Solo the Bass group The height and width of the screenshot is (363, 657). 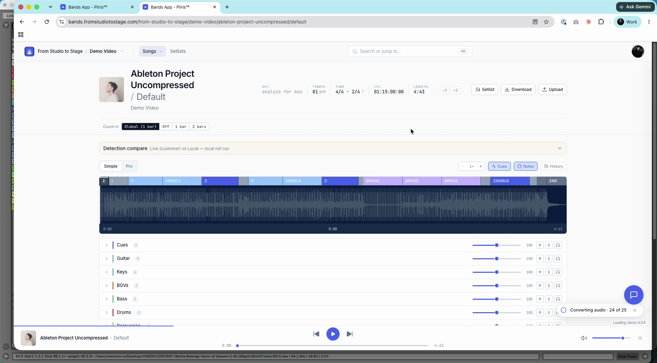click(549, 299)
